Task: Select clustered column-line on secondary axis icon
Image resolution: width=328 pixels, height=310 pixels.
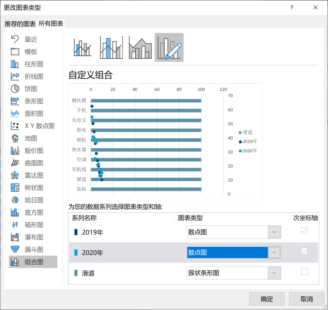Action: (x=111, y=47)
